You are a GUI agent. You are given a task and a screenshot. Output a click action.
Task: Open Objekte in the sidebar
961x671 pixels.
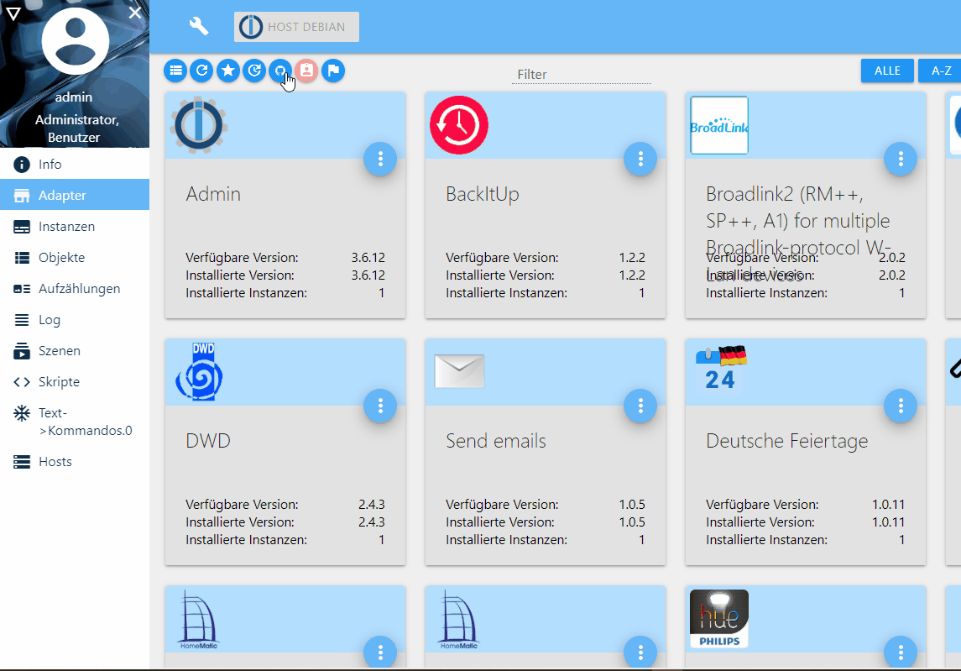pos(75,258)
